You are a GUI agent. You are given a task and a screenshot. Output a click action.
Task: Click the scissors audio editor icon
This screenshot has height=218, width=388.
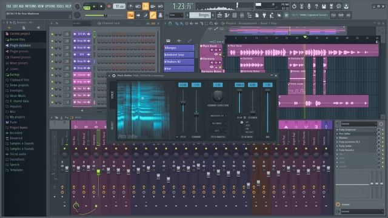pyautogui.click(x=302, y=6)
